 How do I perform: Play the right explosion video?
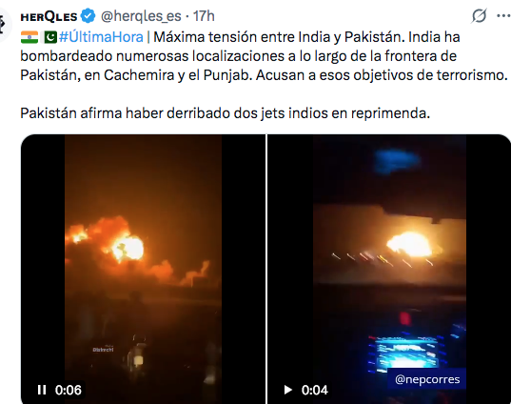point(287,390)
